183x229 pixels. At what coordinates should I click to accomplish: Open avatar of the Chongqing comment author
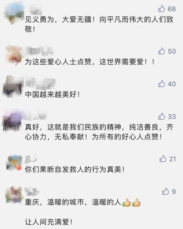[x=14, y=195]
